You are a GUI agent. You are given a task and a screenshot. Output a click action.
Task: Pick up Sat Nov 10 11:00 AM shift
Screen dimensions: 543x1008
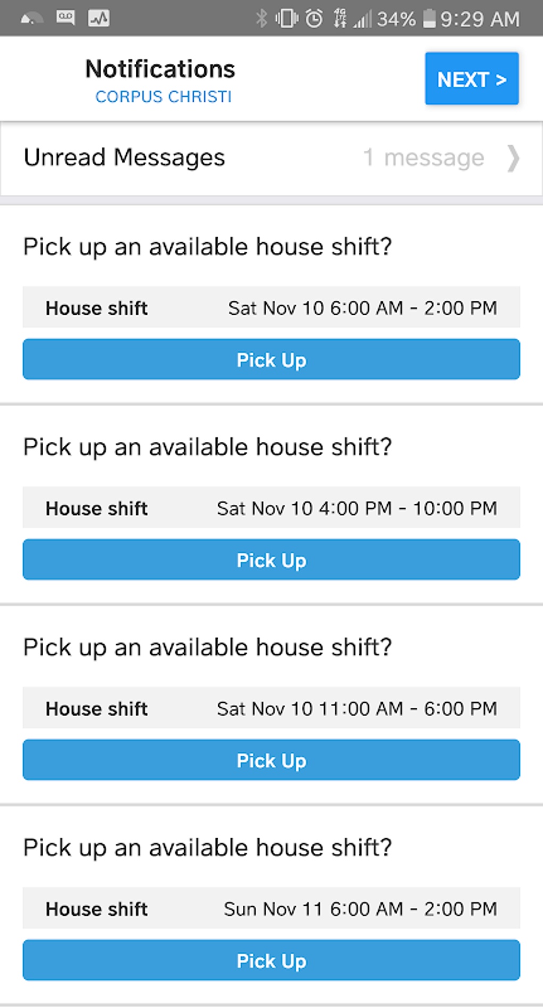(271, 760)
